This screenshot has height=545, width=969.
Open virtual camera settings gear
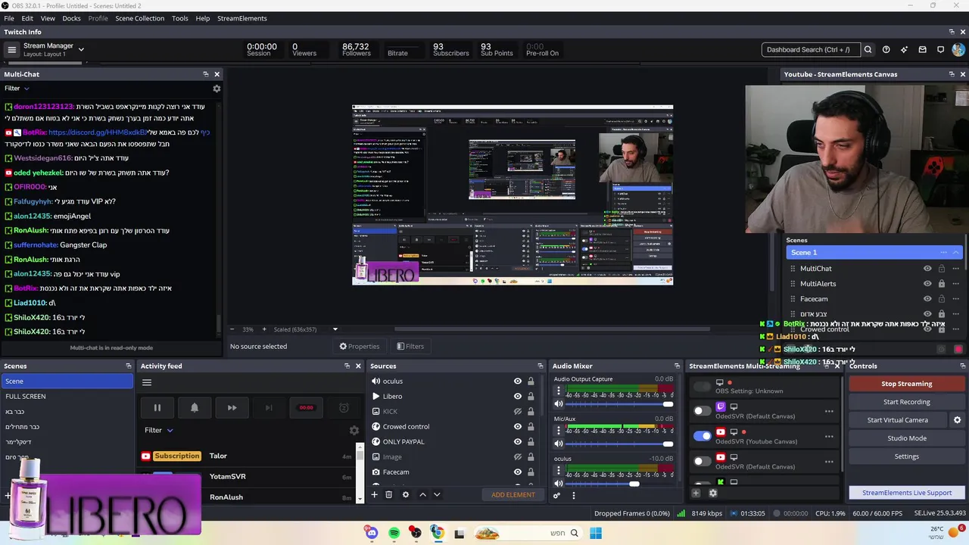957,420
